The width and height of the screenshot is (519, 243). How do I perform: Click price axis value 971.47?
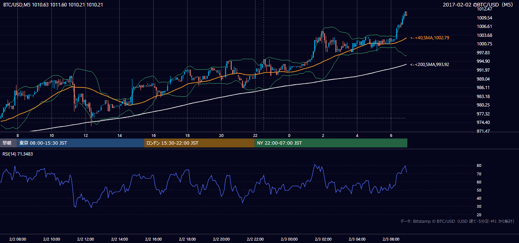point(484,131)
